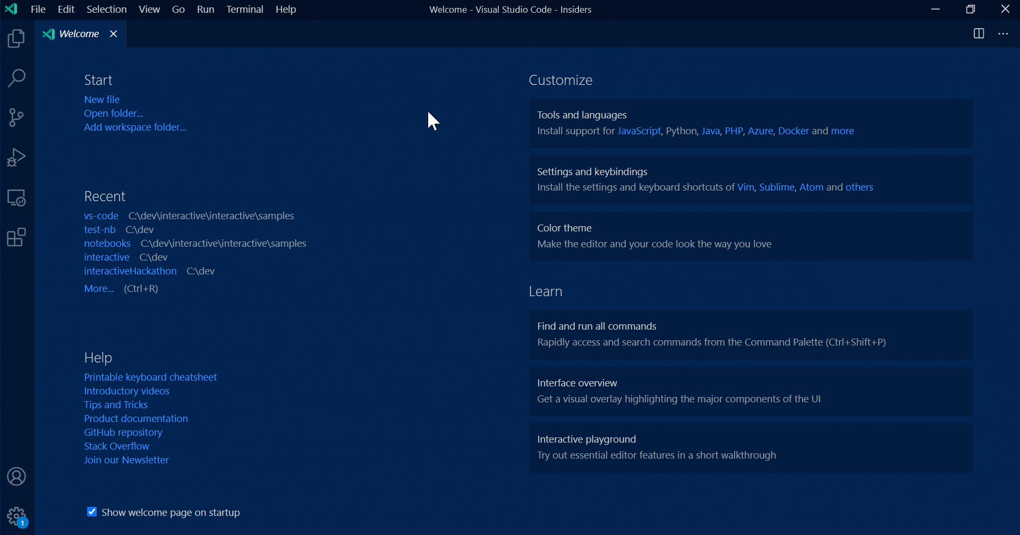Open the Search view icon
Screen dimensions: 1020x535
click(17, 79)
